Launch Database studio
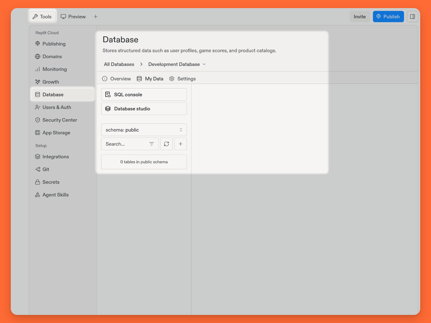 pyautogui.click(x=144, y=109)
